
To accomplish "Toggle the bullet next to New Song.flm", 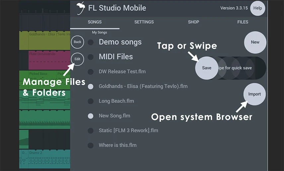I will pos(91,116).
